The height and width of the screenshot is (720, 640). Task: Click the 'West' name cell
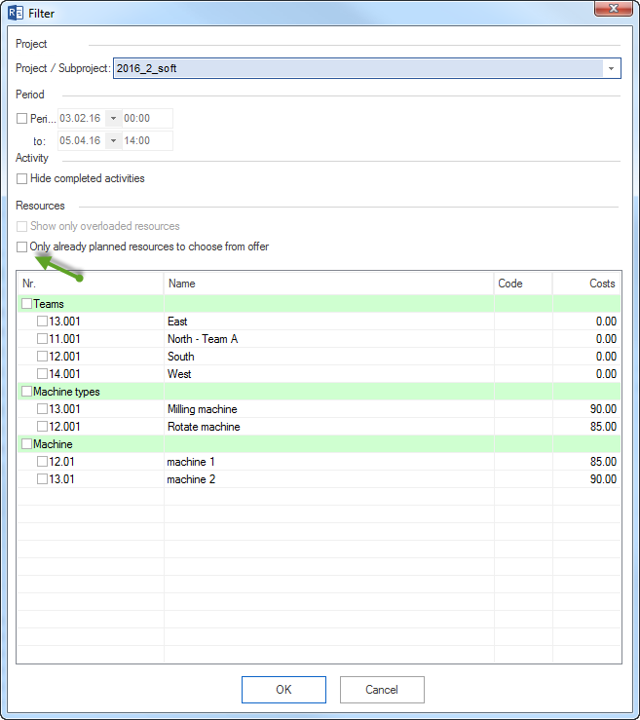328,374
